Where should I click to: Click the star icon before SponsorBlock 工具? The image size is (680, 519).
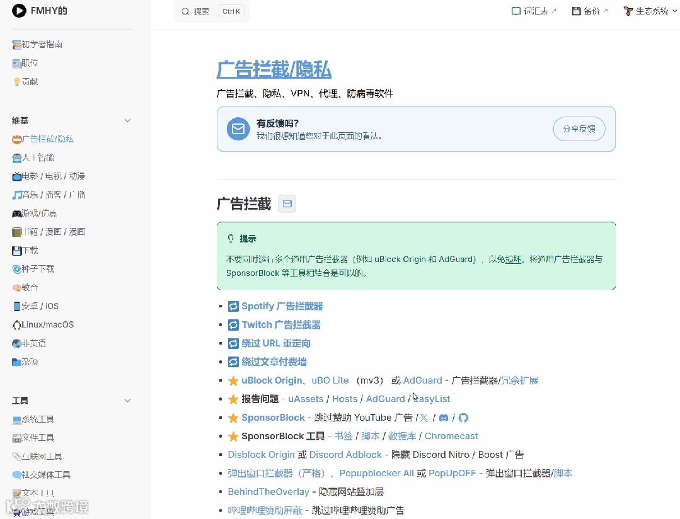[x=233, y=436]
